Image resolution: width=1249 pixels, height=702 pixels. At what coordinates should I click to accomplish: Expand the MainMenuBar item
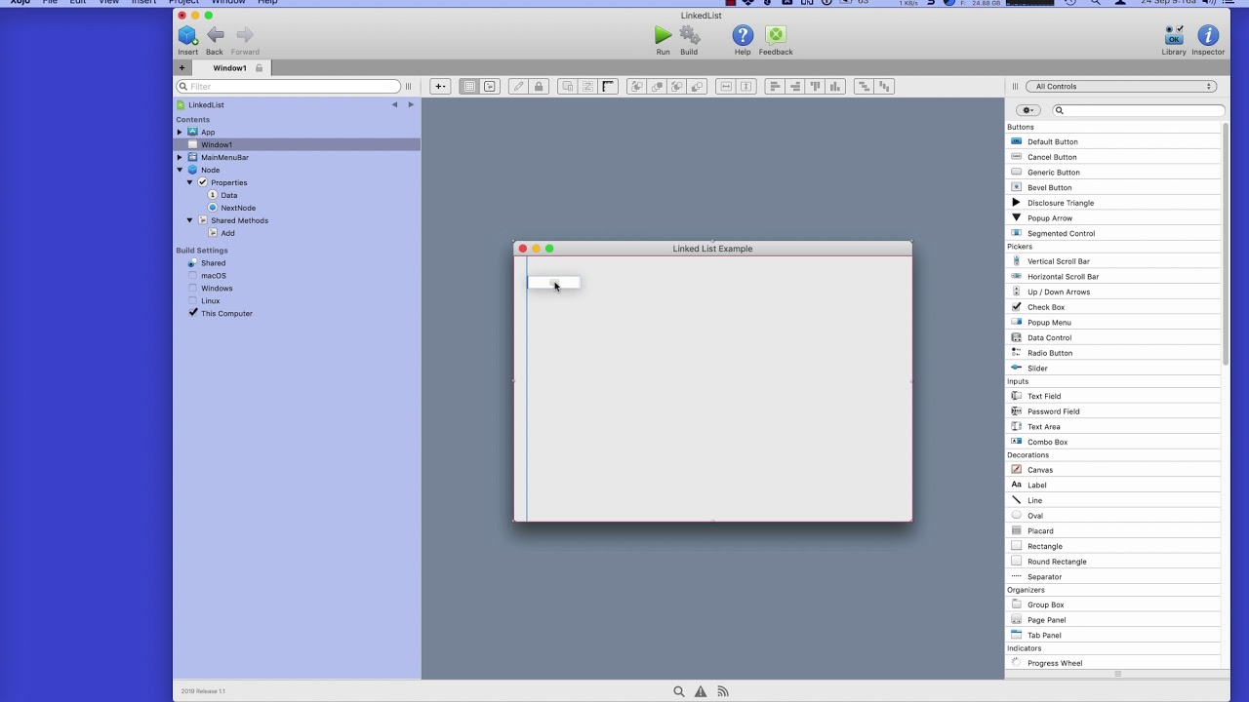[x=180, y=157]
